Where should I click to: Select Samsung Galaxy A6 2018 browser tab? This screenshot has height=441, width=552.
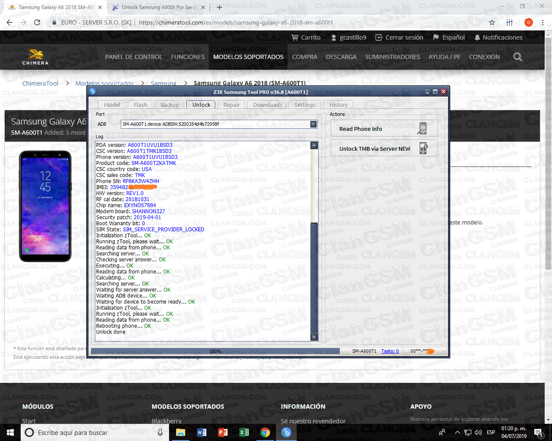[x=55, y=7]
